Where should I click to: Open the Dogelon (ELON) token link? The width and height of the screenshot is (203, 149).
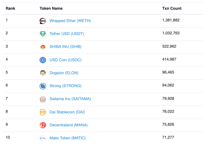pos(64,73)
